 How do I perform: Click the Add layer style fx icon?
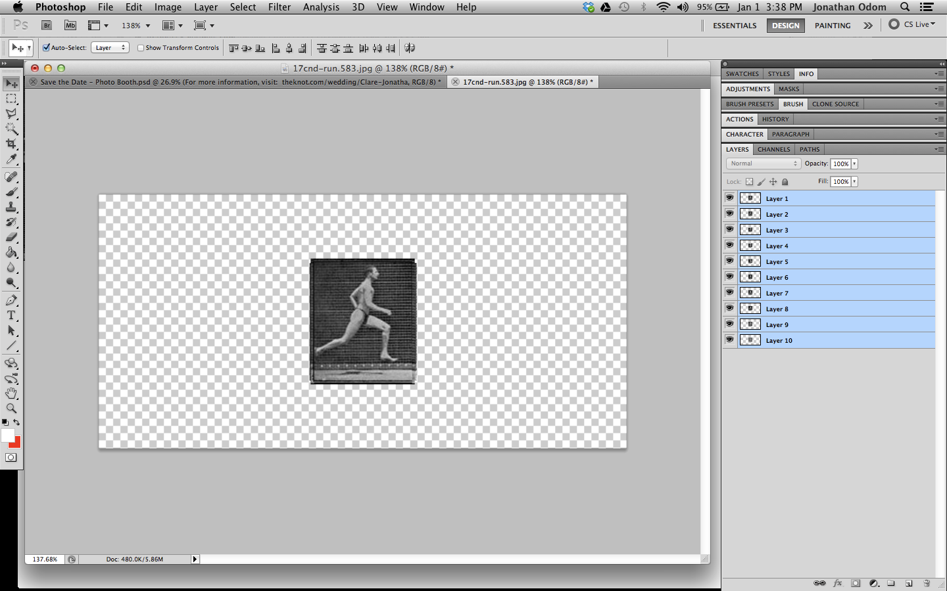tap(838, 583)
